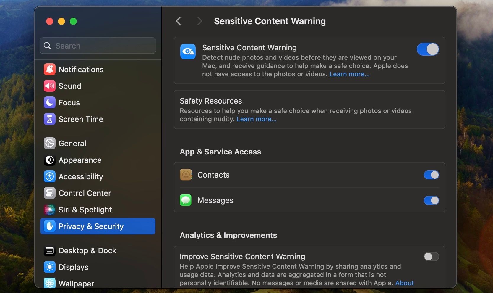
Task: Open Learn more for Safety Resources
Action: click(x=256, y=119)
